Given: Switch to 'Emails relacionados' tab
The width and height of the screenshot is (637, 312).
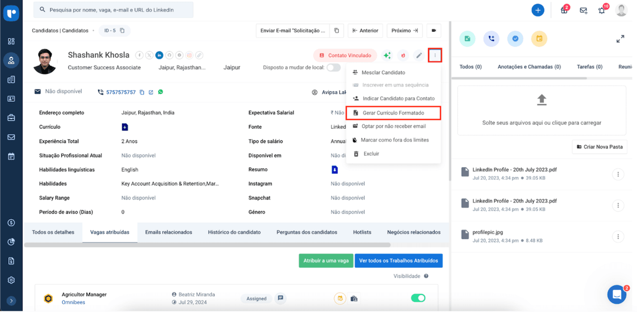Looking at the screenshot, I should click(x=169, y=232).
